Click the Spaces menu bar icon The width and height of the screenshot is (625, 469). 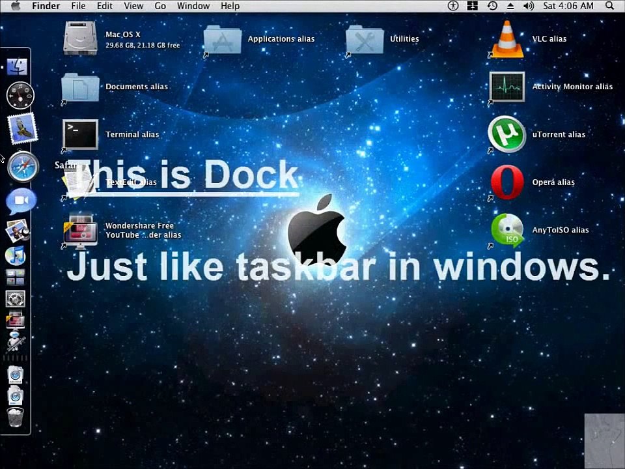473,6
